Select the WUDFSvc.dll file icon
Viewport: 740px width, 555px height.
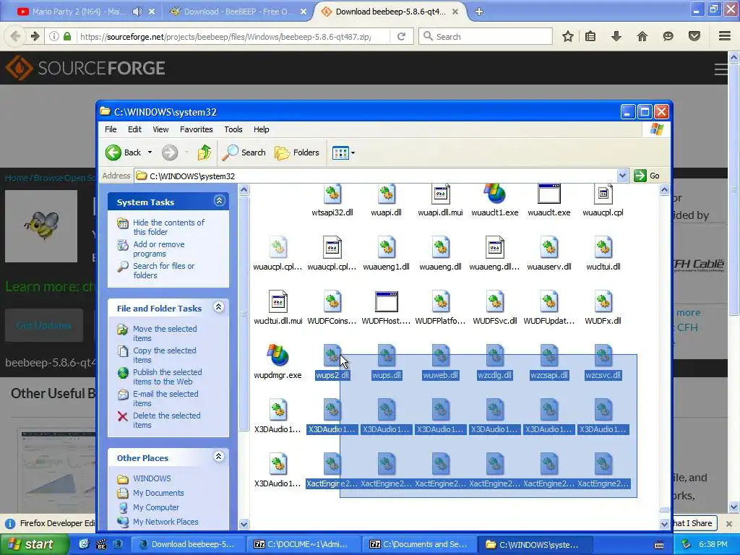(x=494, y=302)
